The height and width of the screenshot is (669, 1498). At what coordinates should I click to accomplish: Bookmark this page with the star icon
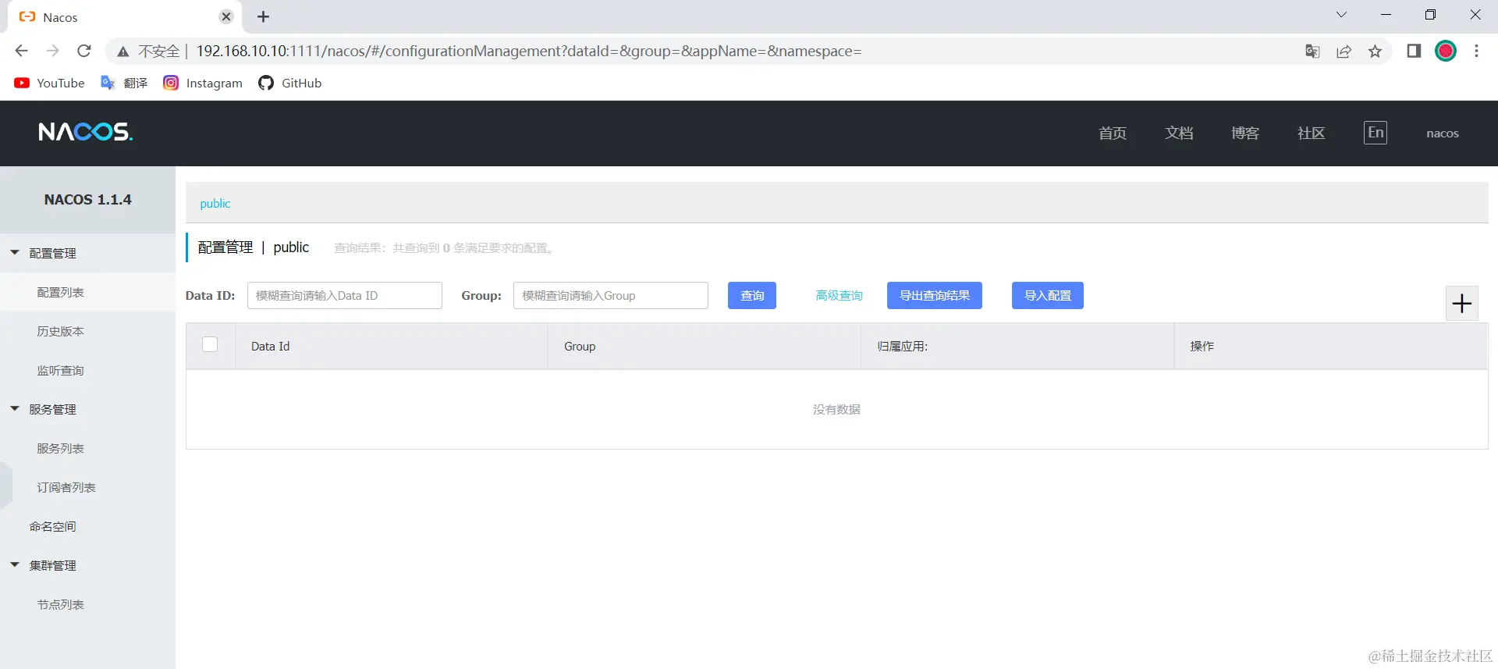(1375, 52)
